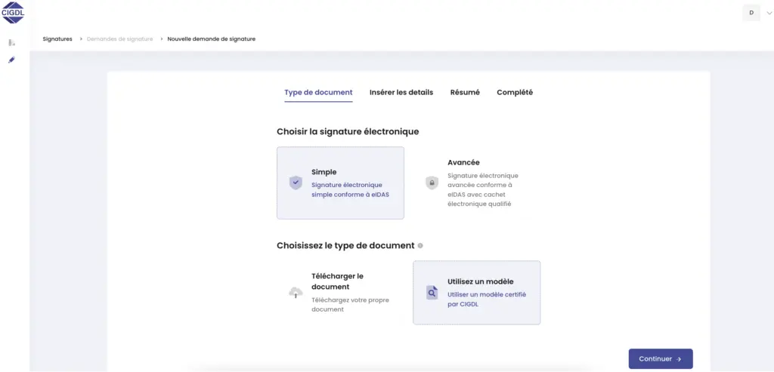The height and width of the screenshot is (372, 774).
Task: Click the CIGDL logo
Action: coord(14,13)
